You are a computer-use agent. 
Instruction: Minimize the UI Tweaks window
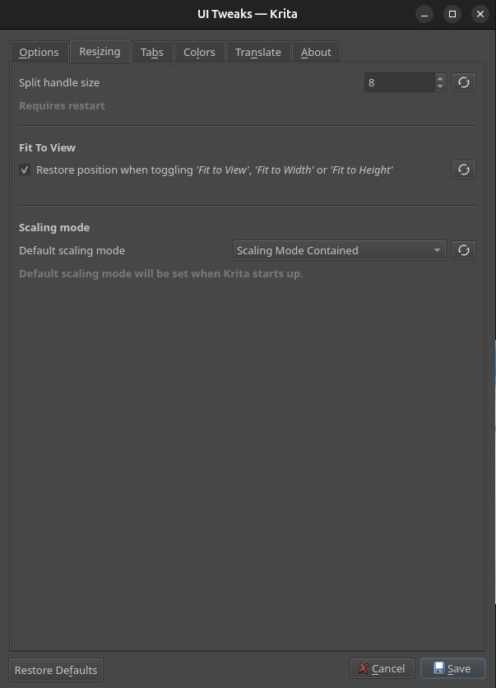point(424,14)
